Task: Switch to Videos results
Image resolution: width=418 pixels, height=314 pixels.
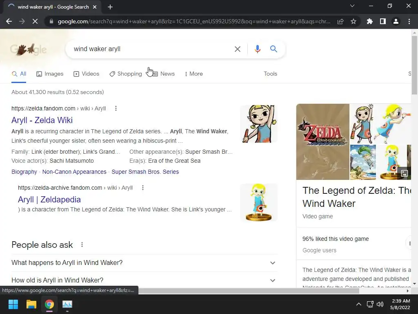Action: click(x=87, y=74)
